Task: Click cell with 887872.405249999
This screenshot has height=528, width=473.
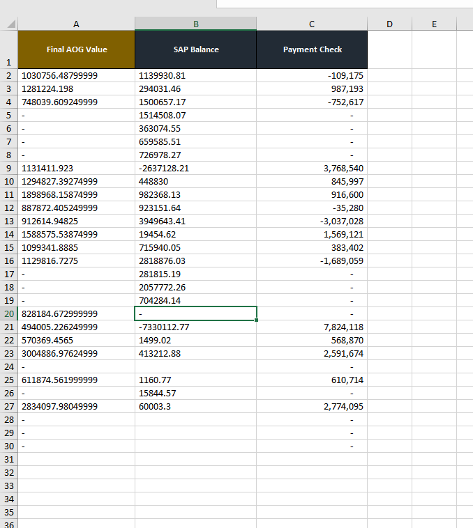Action: coord(76,208)
